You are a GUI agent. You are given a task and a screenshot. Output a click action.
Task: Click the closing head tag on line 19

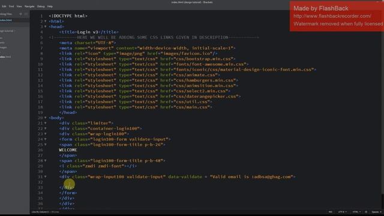[x=68, y=112]
